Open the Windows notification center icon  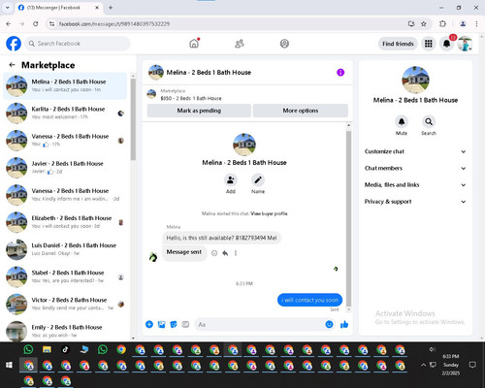[x=472, y=365]
